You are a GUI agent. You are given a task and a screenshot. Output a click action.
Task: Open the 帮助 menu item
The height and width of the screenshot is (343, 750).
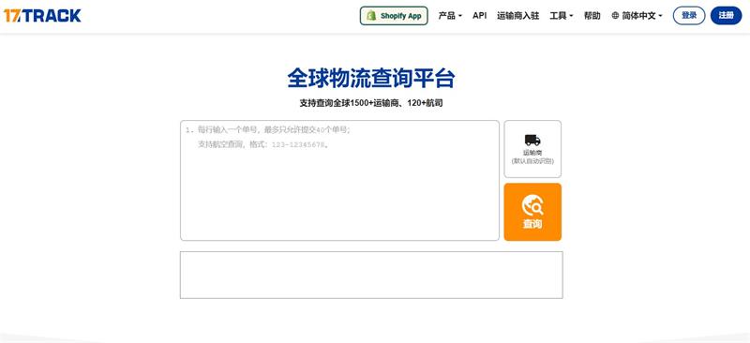(x=592, y=16)
